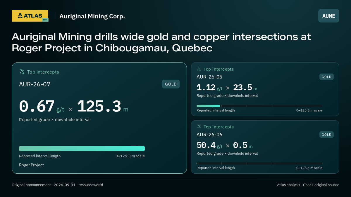Click the 23.5 m interval value
The image size is (351, 197).
[245, 88]
